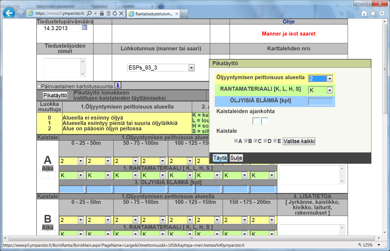The height and width of the screenshot is (251, 390).
Task: Click second Kaistaleiden ajankohta time box
Action: (x=265, y=121)
